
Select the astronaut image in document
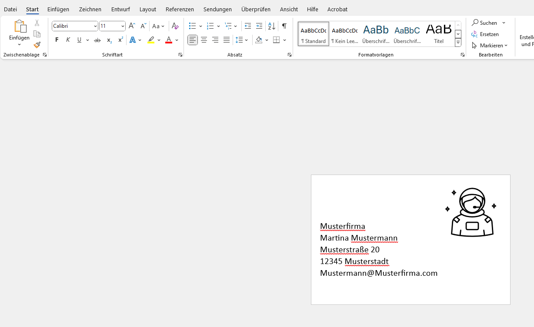(x=472, y=212)
